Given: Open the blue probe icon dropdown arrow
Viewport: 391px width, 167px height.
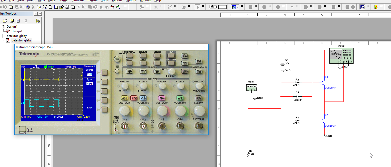Looking at the screenshot, I should pos(238,7).
